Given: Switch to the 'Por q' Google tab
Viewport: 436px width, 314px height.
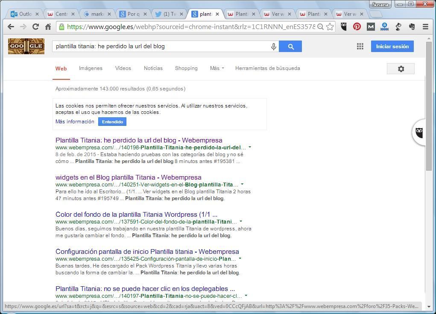Looking at the screenshot, I should coord(132,14).
